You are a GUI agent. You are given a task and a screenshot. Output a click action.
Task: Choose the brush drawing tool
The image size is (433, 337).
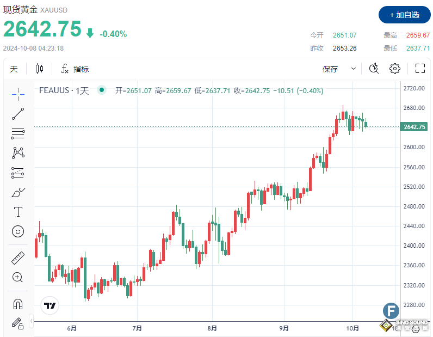(18, 192)
